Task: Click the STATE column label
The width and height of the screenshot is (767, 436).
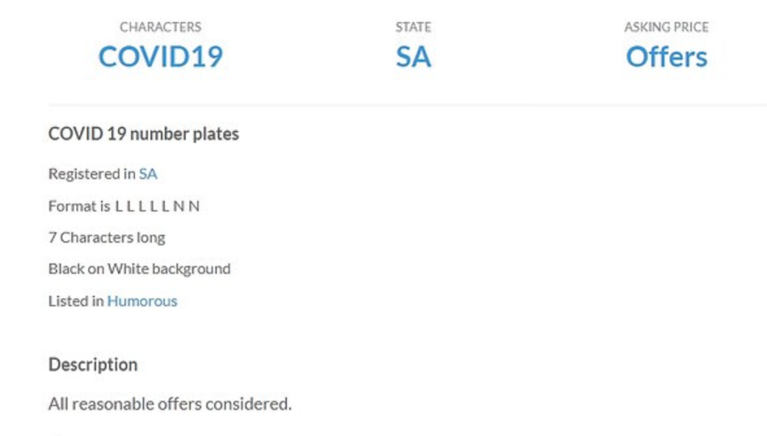Action: click(413, 27)
